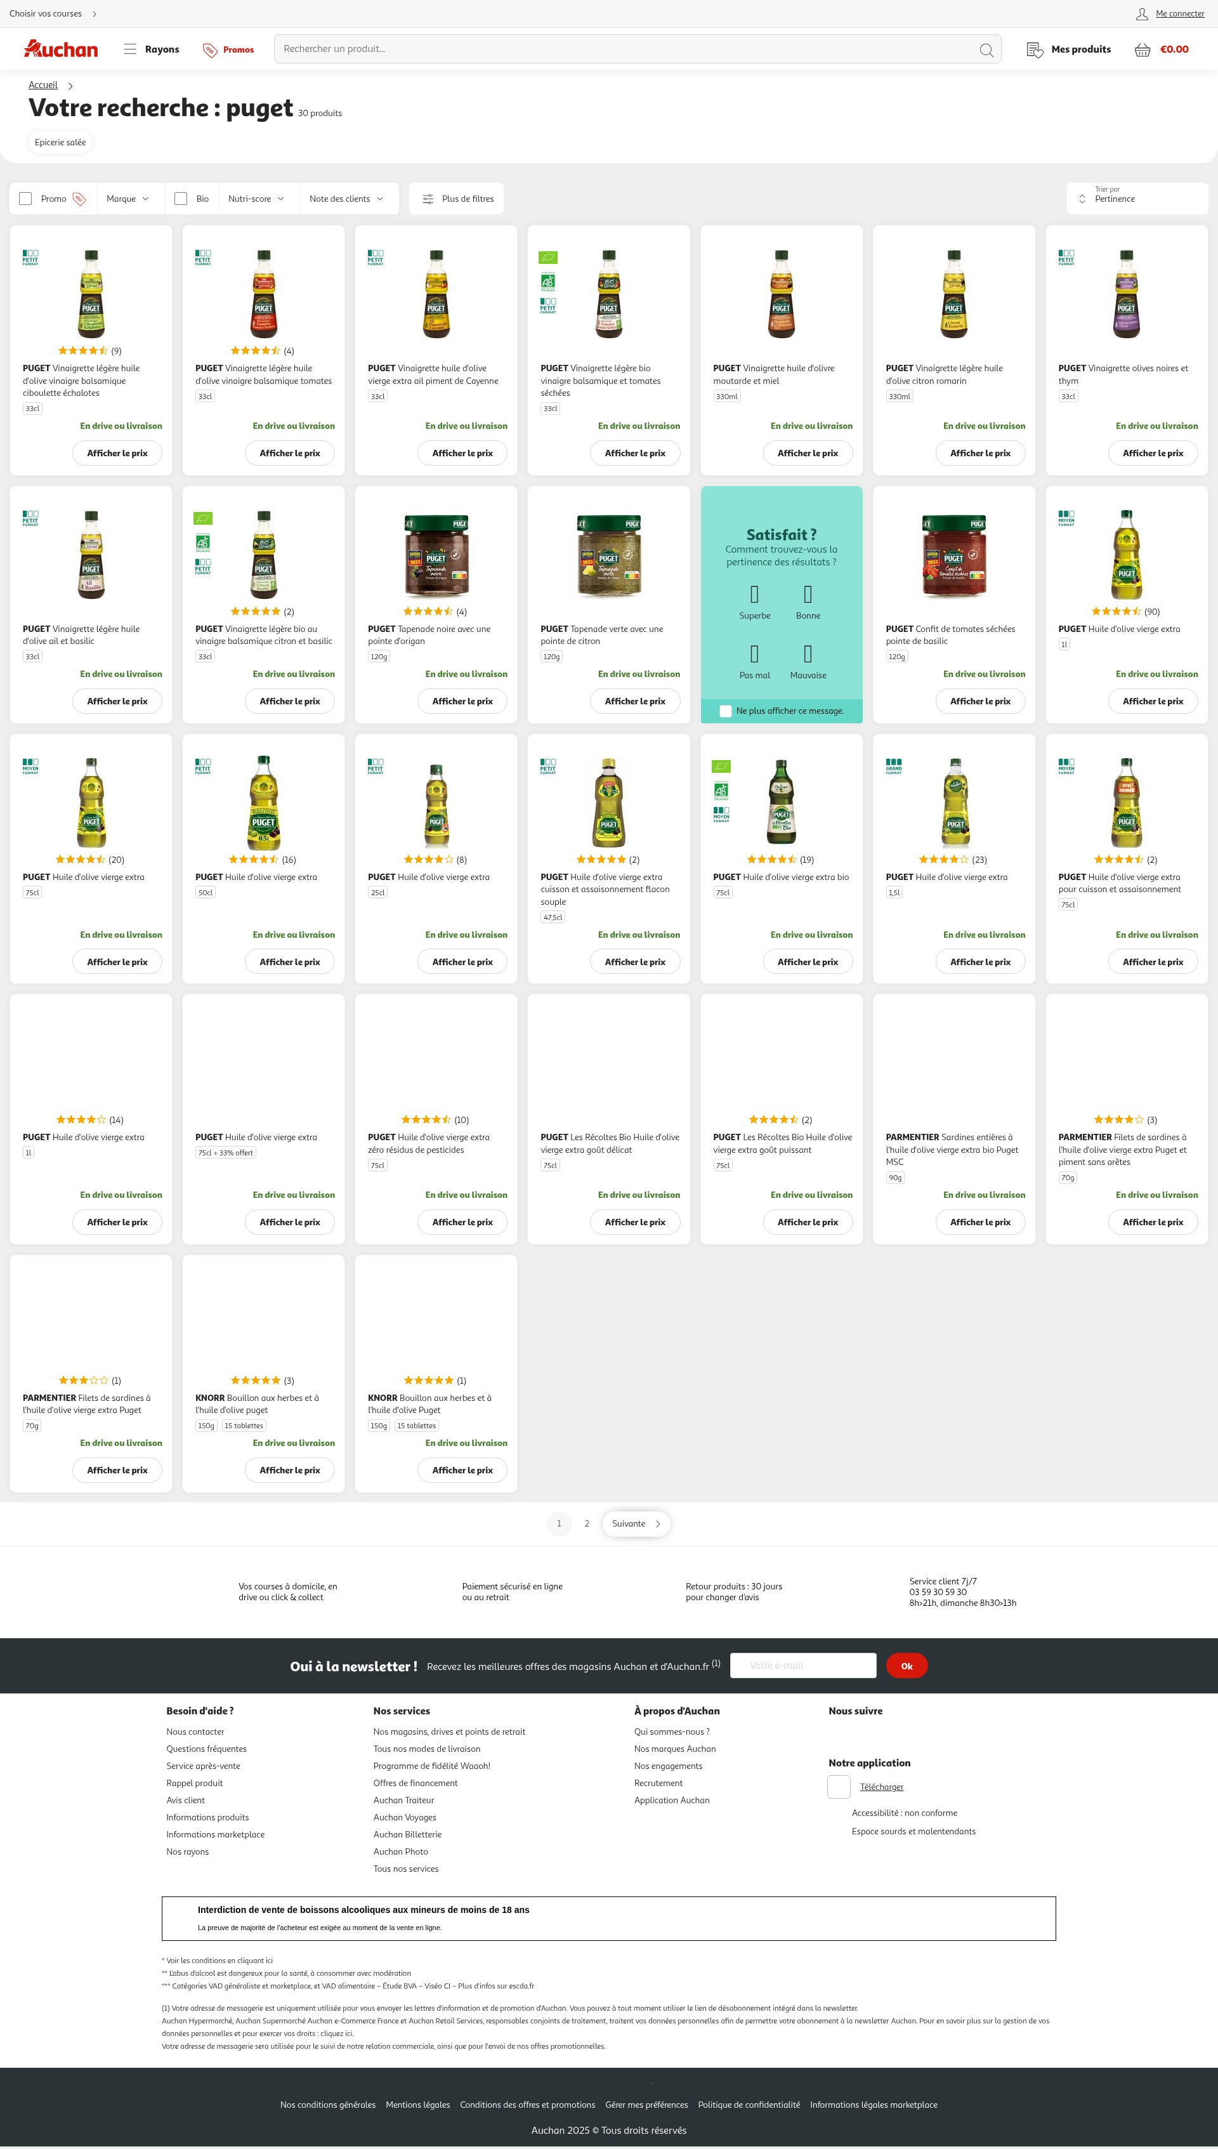Expand the Marque filter dropdown
The height and width of the screenshot is (2149, 1218).
pyautogui.click(x=128, y=198)
